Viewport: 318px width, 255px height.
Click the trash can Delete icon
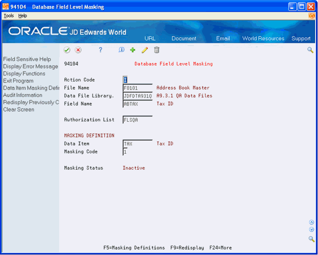[157, 50]
